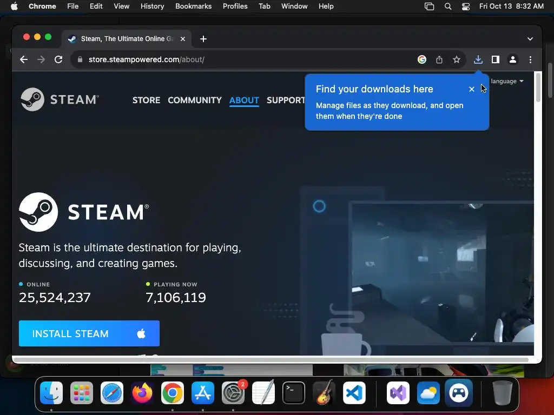Select the Steam tab in tab strip

point(127,39)
